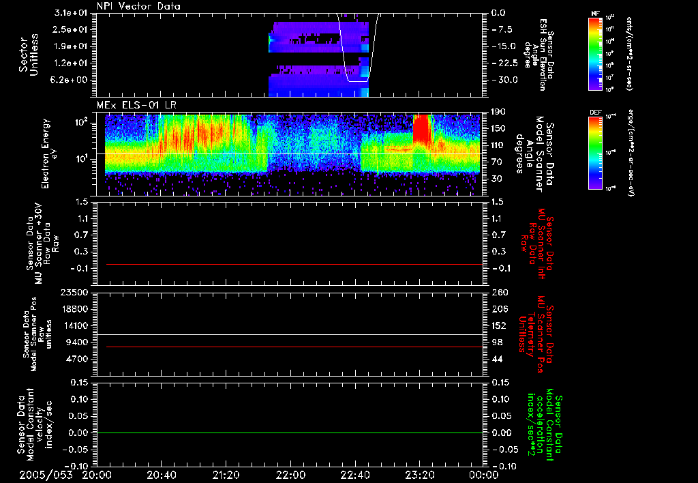The height and width of the screenshot is (483, 698).
Task: Click the '14100' scanner position tick label
Action: click(x=74, y=325)
